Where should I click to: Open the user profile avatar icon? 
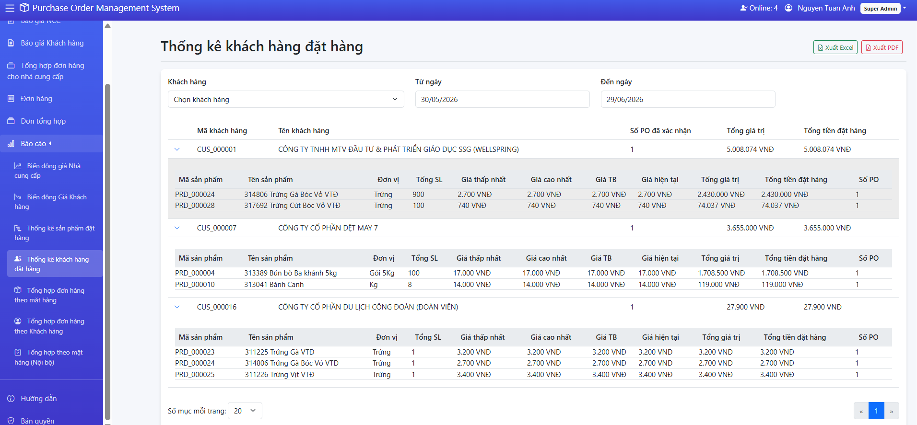[x=788, y=8]
